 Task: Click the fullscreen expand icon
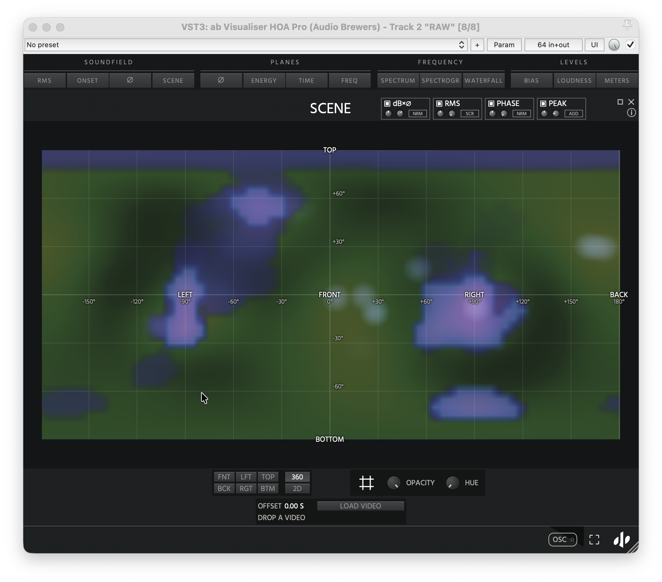(x=594, y=540)
